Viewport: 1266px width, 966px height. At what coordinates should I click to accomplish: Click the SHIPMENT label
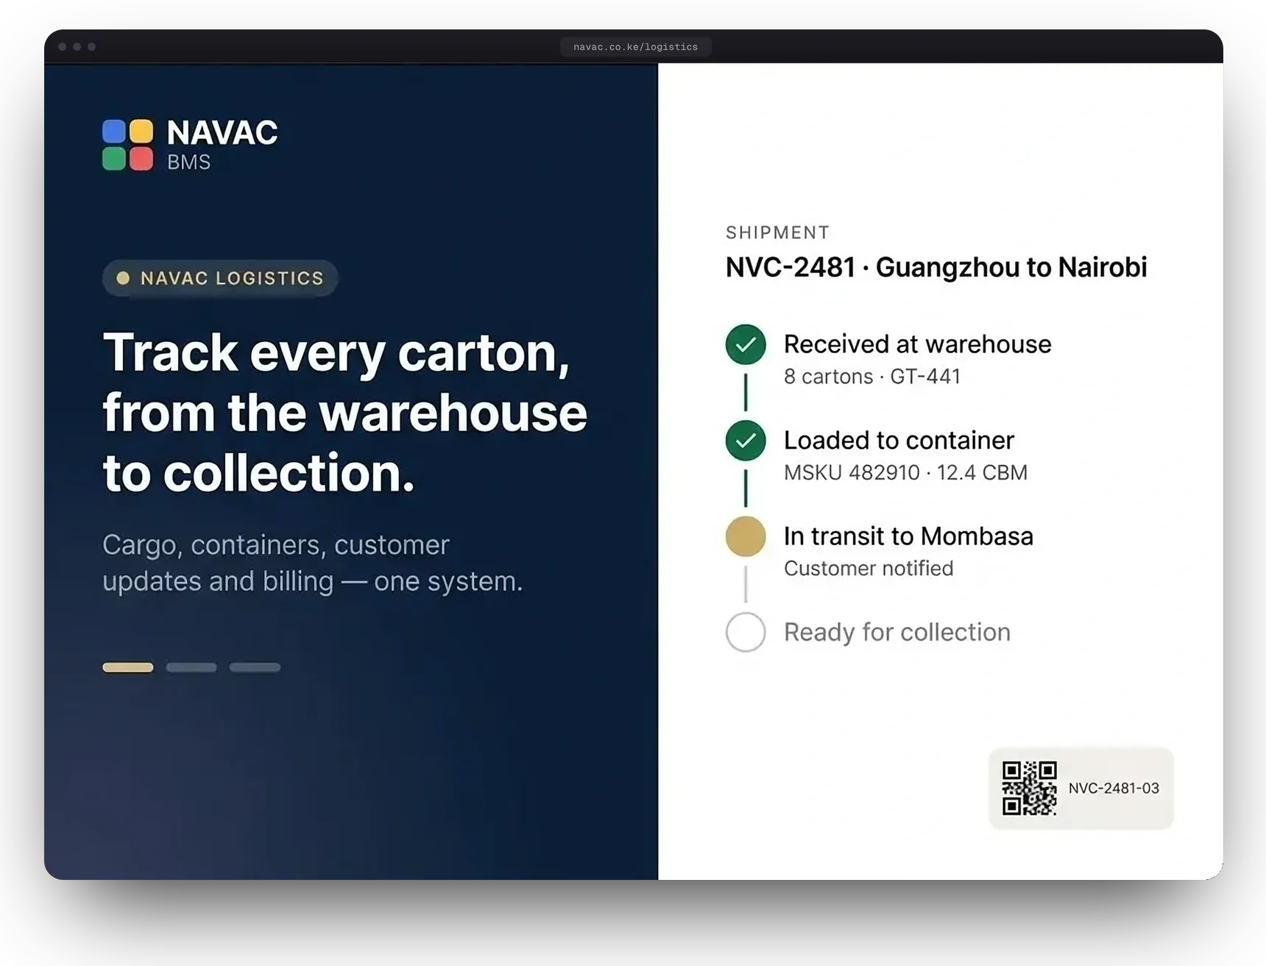778,232
